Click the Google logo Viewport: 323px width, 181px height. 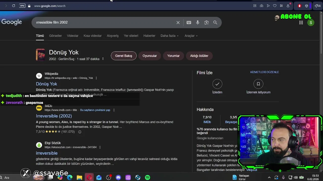tap(12, 22)
